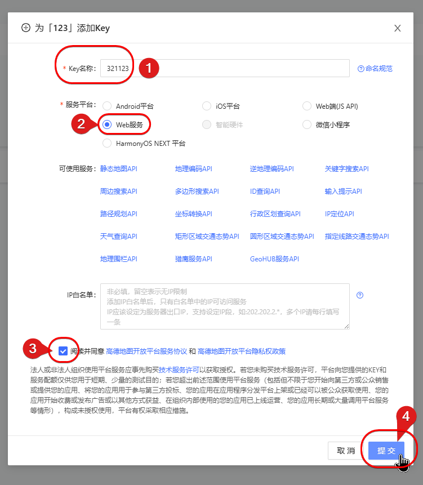Click the 取消 button

tap(346, 451)
